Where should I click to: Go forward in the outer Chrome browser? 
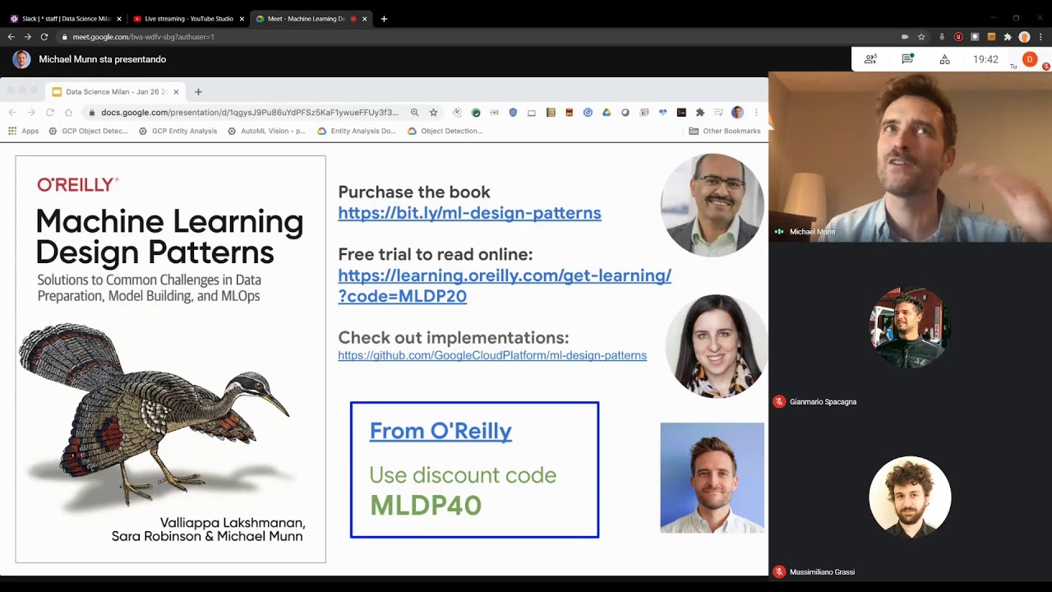coord(27,37)
